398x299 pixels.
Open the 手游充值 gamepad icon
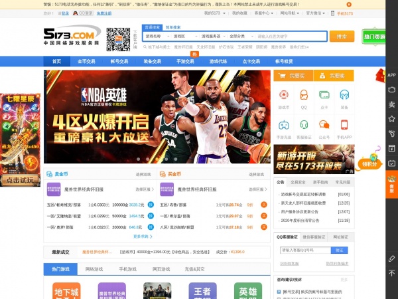pyautogui.click(x=283, y=125)
